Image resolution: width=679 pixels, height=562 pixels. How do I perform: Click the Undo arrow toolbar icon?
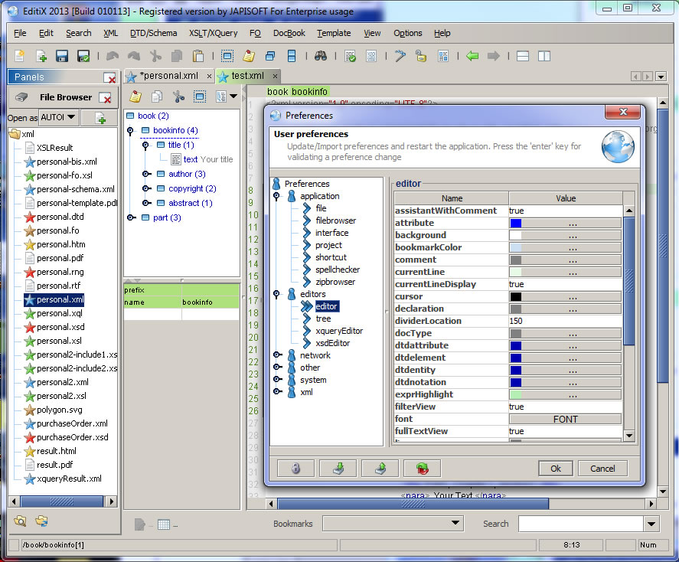point(112,56)
